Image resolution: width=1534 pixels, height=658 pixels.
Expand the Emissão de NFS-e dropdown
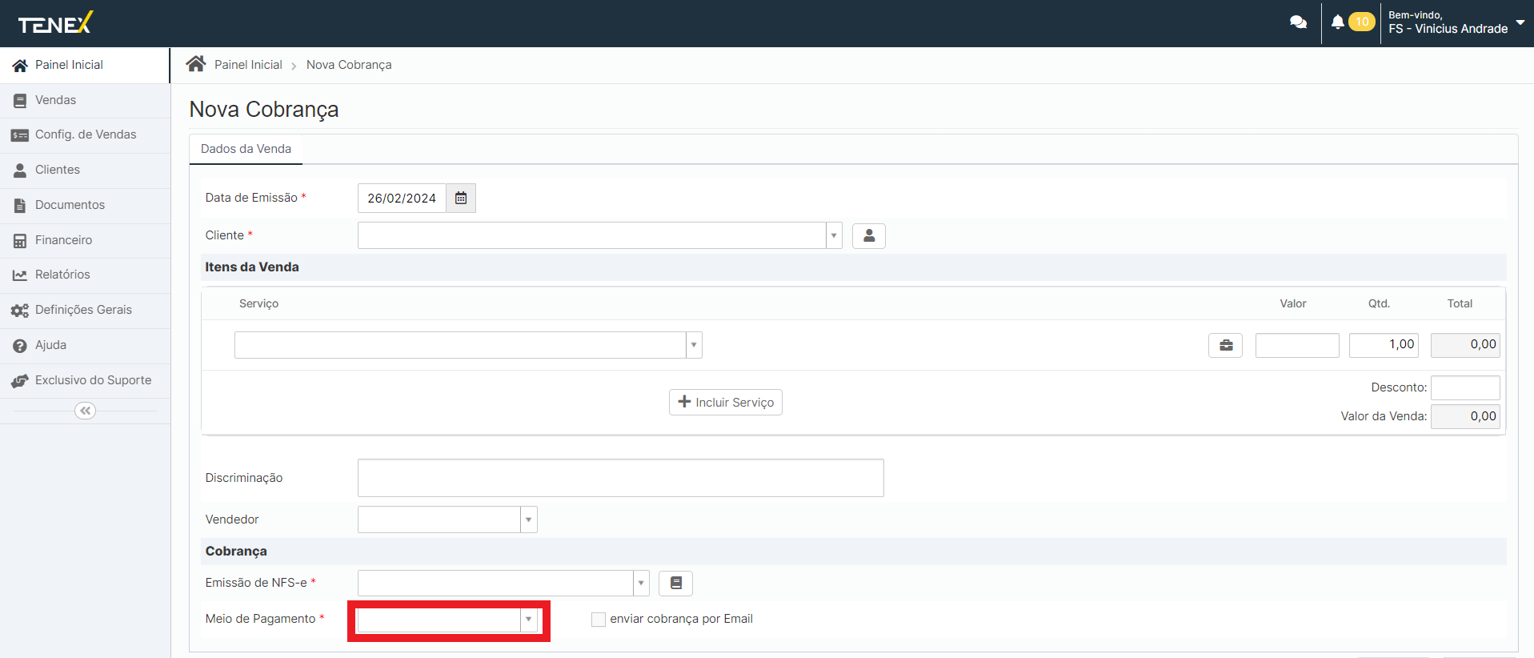pos(641,584)
